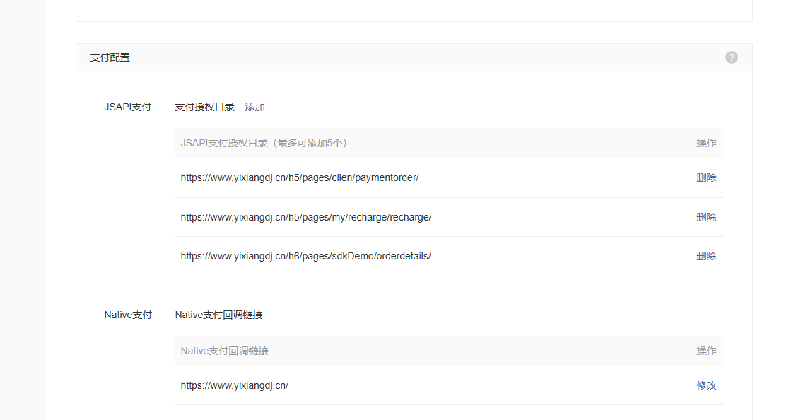Click the 操作 column header in Native table

706,351
